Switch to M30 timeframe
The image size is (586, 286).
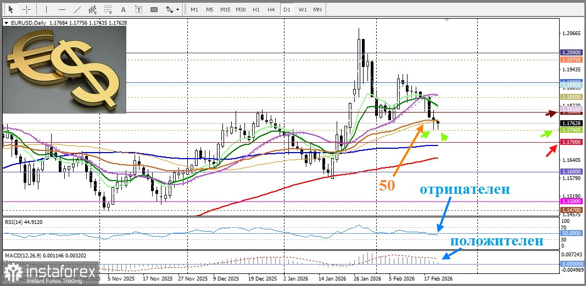coord(241,9)
